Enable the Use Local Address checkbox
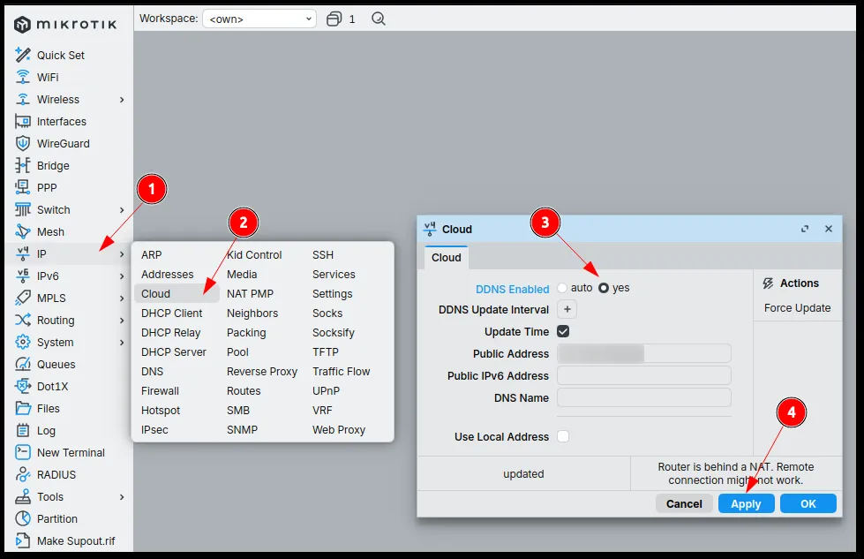 tap(563, 436)
